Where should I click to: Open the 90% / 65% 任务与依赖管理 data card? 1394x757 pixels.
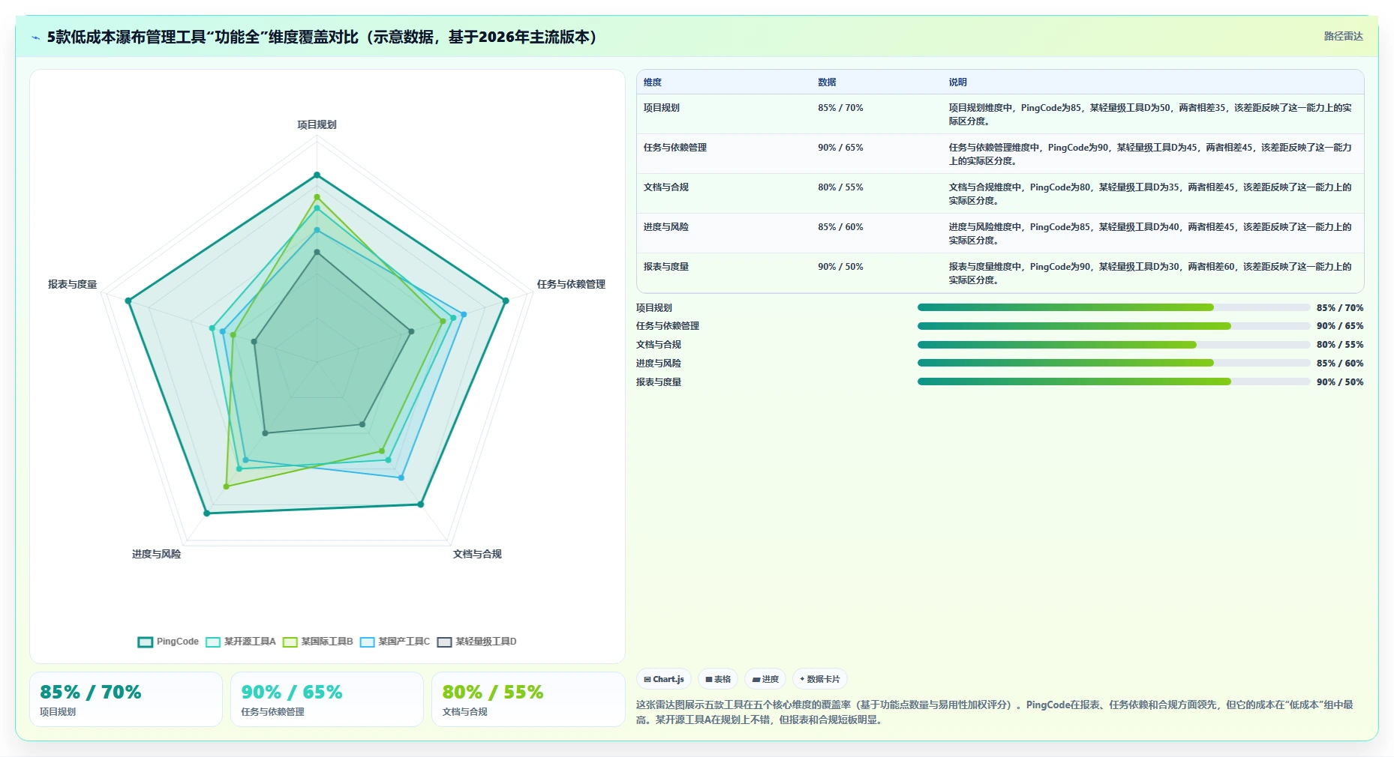327,699
